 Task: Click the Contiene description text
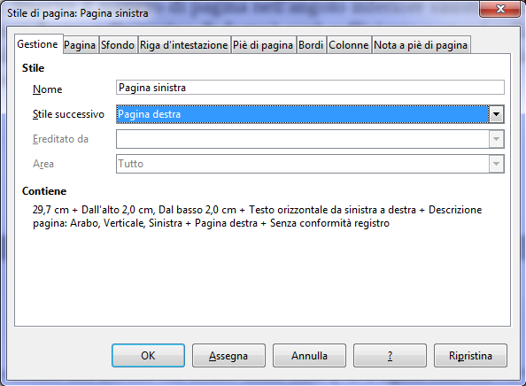click(x=258, y=216)
